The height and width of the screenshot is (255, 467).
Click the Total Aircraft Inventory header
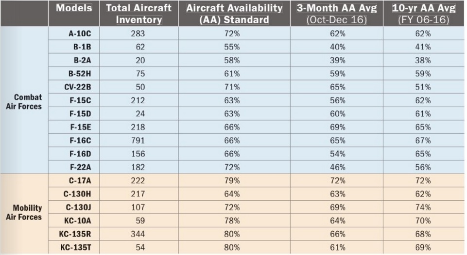click(x=139, y=14)
